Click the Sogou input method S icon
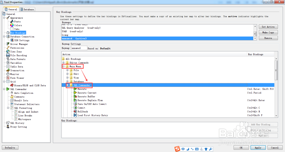The height and width of the screenshot is (152, 285). 177,149
